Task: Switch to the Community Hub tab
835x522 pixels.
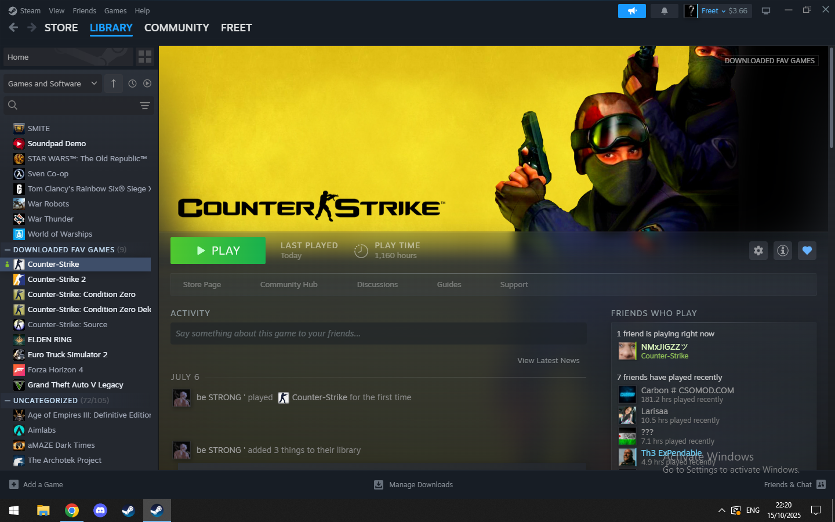Action: coord(288,285)
